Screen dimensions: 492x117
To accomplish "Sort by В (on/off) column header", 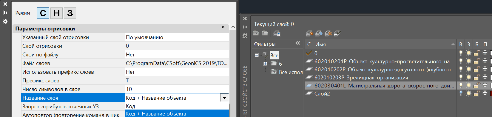I will pos(461,44).
